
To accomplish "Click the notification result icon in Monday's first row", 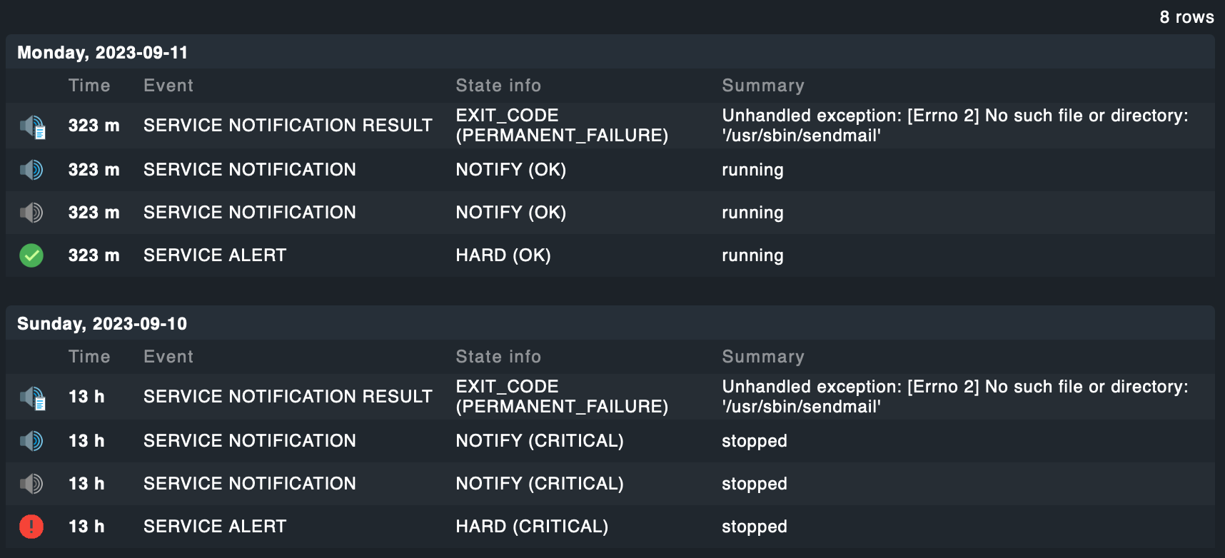I will [32, 126].
